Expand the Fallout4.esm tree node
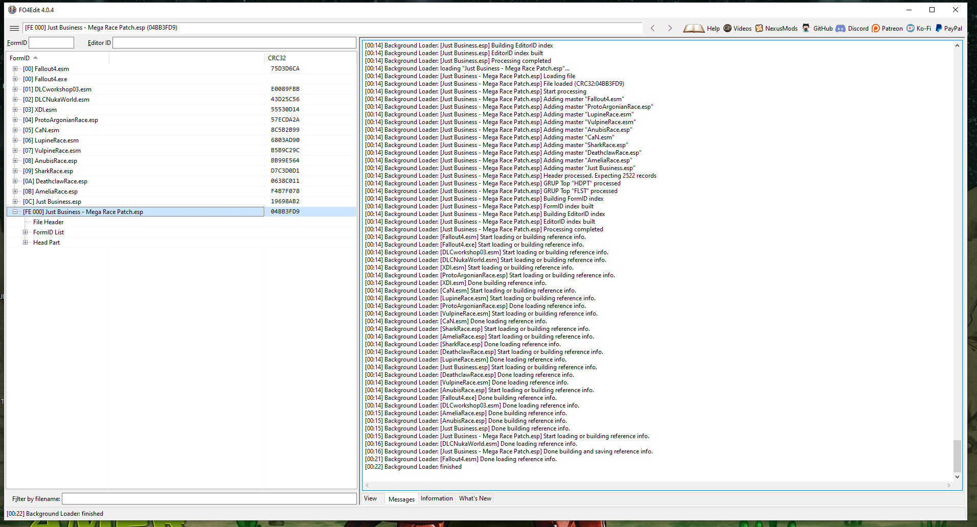The height and width of the screenshot is (527, 977). click(15, 69)
